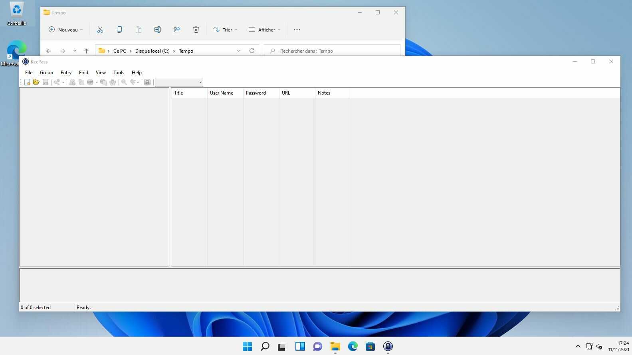Expand the Open URL dropdown arrow
The width and height of the screenshot is (632, 355).
(x=97, y=83)
